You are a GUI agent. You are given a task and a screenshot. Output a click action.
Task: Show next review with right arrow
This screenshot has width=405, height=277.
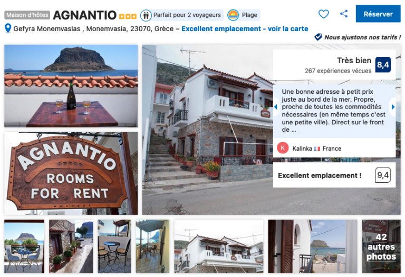point(393,106)
